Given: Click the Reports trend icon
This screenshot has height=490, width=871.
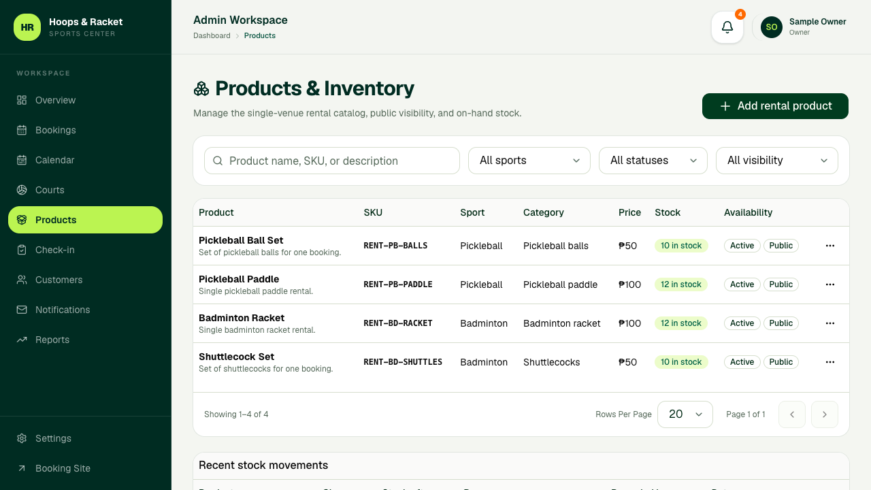Looking at the screenshot, I should (22, 340).
